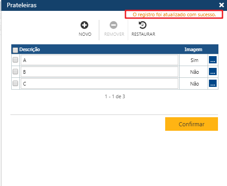Image resolution: width=227 pixels, height=186 pixels.
Task: Edit the description field containing B
Action: point(99,72)
